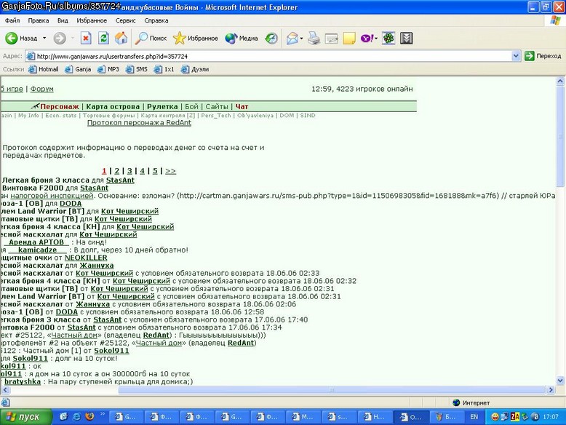The height and width of the screenshot is (425, 566).
Task: Open the 1x1 links bar shortcut
Action: pos(164,69)
